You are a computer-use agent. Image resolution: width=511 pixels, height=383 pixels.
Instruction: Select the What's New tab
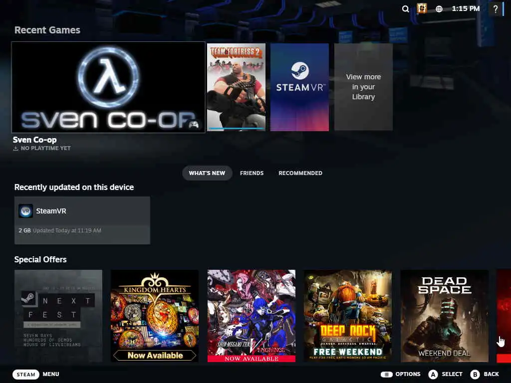[x=207, y=173]
